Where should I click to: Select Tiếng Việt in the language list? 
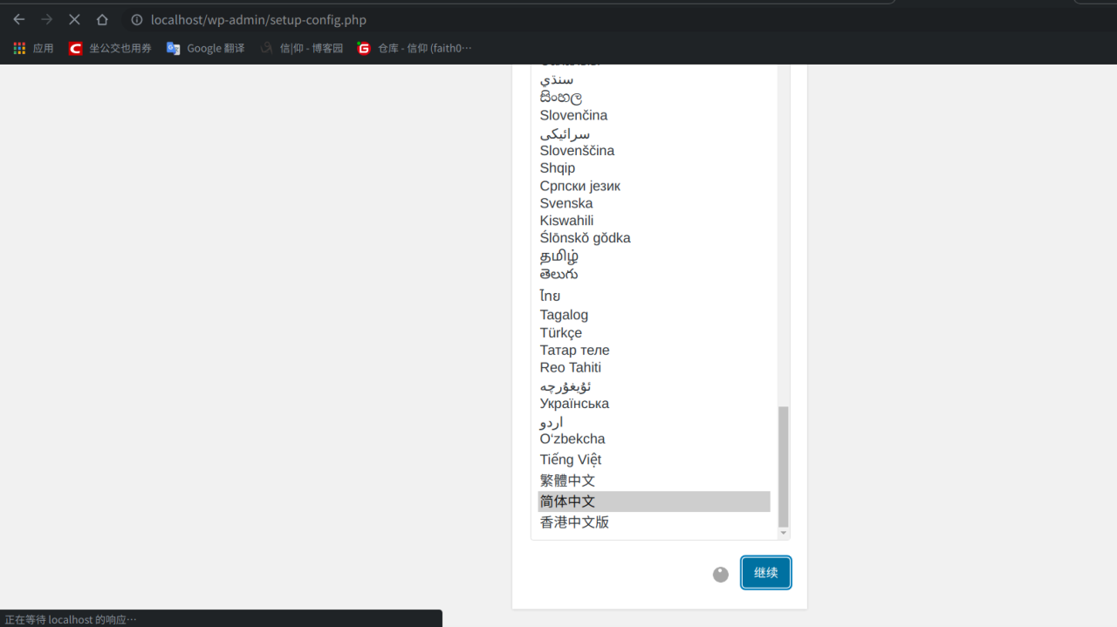570,459
